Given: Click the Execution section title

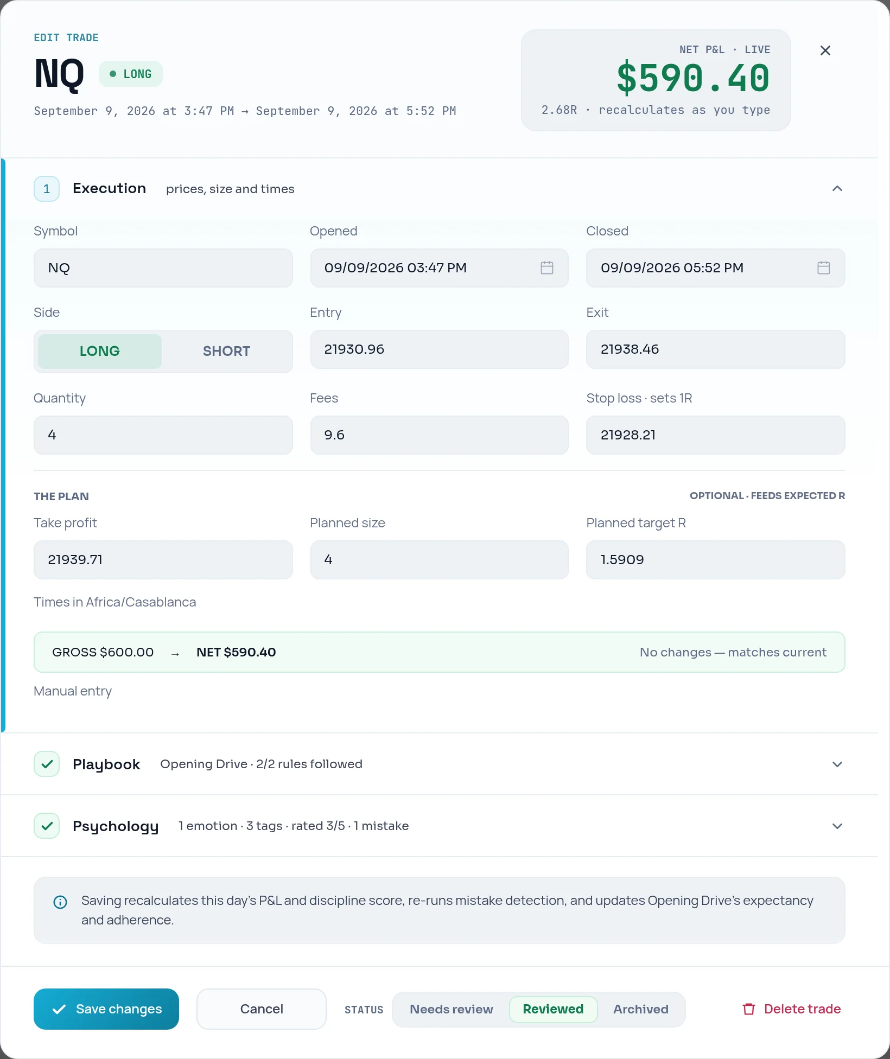Looking at the screenshot, I should coord(109,188).
